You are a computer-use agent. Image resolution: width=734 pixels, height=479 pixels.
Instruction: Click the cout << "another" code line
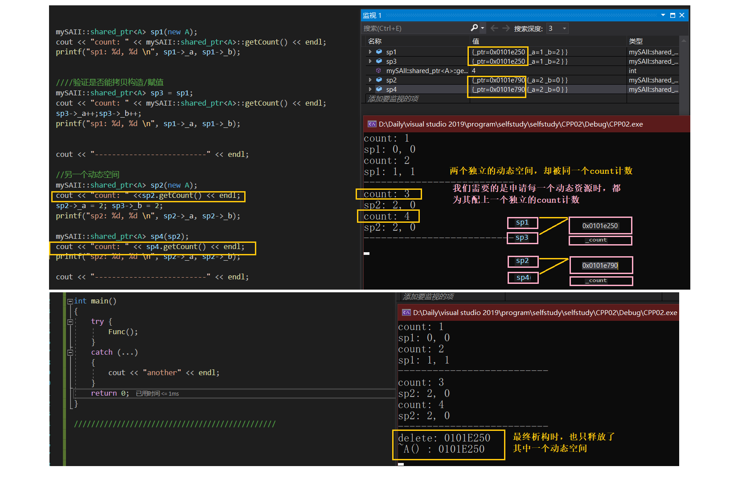(x=164, y=373)
